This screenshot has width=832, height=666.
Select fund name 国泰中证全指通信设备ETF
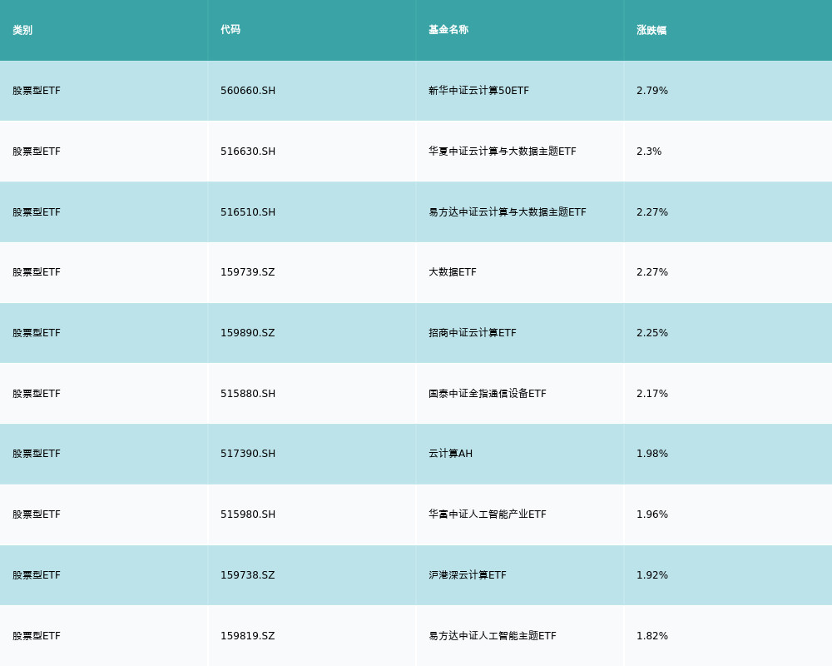click(487, 394)
